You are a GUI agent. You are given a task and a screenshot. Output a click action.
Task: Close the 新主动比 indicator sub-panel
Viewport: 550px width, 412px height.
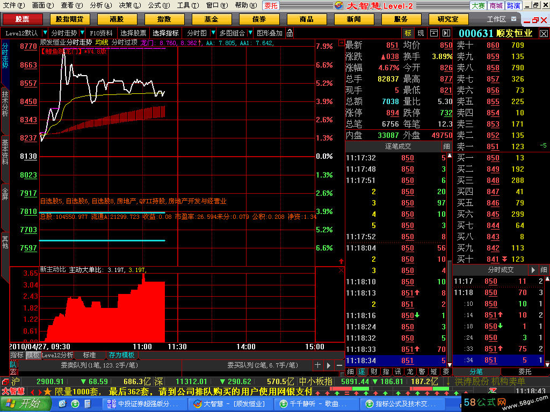coord(341,270)
